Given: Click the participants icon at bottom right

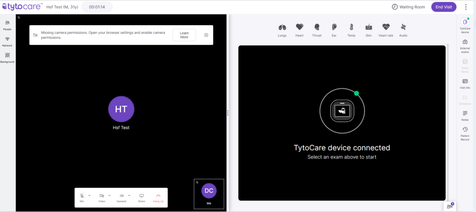Looking at the screenshot, I should point(450,206).
